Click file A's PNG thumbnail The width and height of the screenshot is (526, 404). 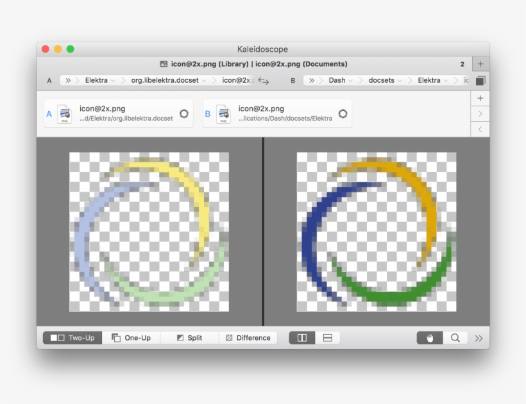click(65, 114)
